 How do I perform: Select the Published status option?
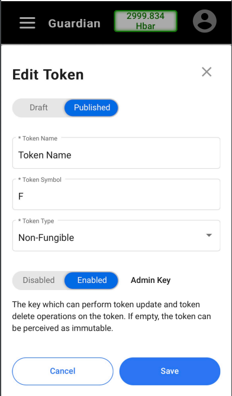[x=92, y=108]
